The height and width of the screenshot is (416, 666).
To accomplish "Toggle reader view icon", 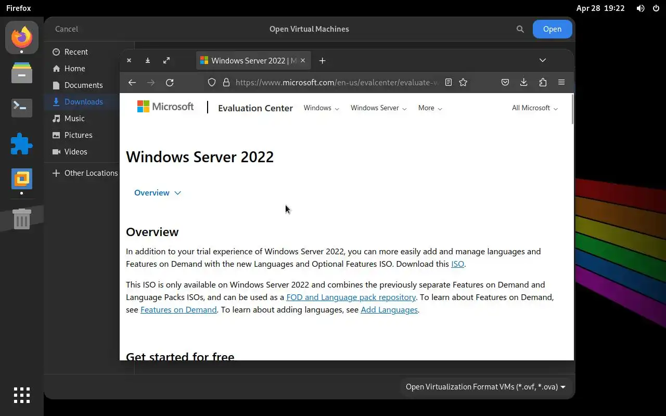I will pos(448,82).
